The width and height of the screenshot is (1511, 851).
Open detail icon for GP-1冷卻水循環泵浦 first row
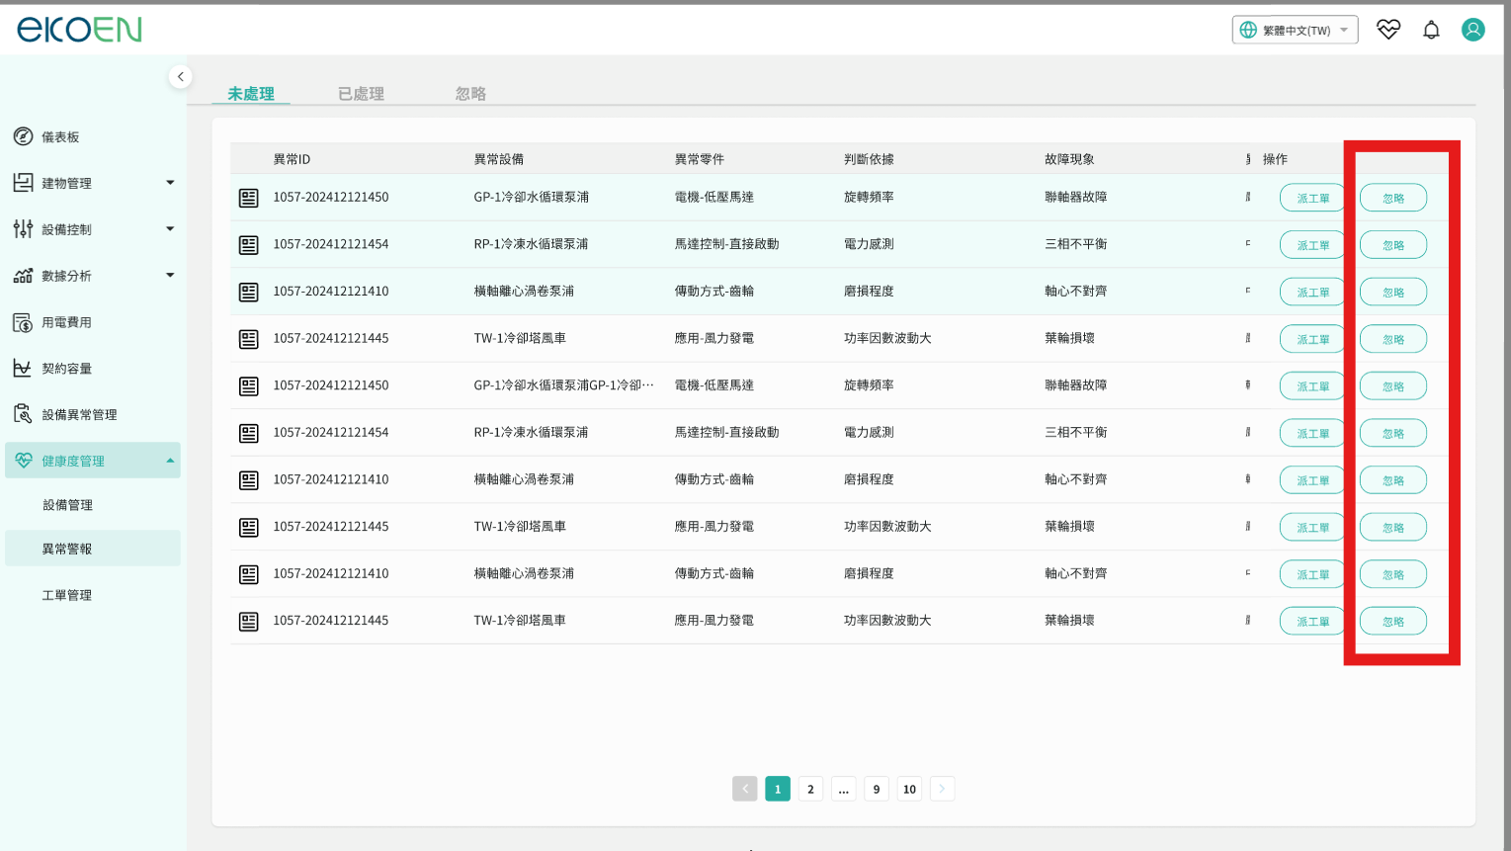coord(249,198)
